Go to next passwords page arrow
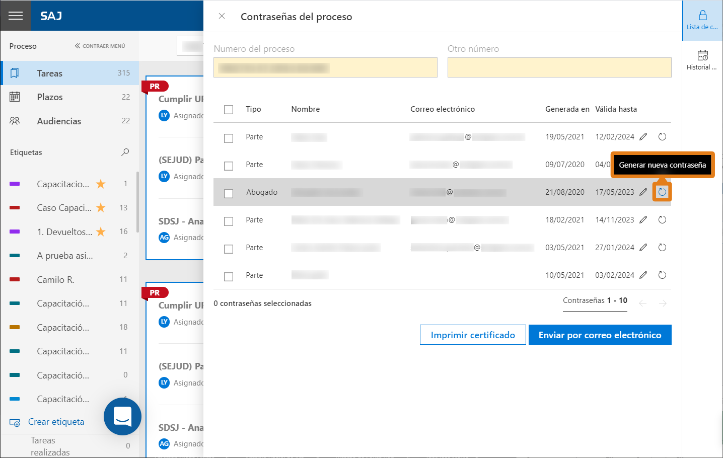This screenshot has height=458, width=723. [663, 303]
